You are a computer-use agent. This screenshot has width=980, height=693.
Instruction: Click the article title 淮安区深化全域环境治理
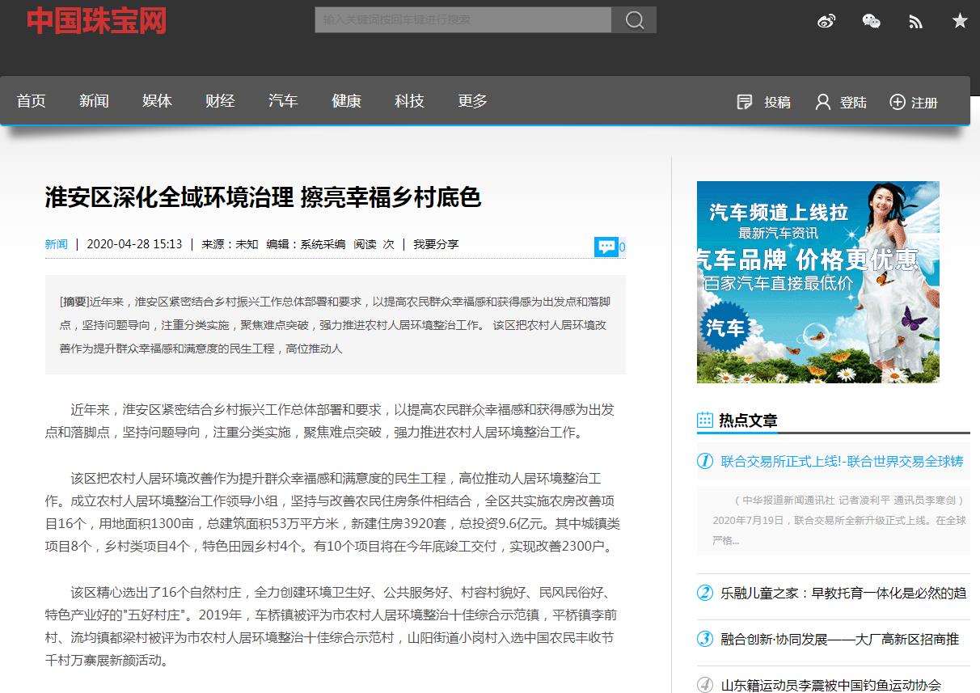click(263, 196)
